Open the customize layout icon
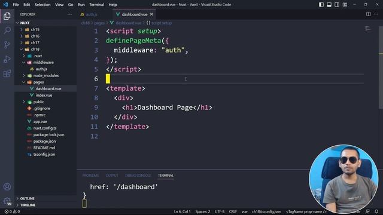The height and width of the screenshot is (215, 383). (x=345, y=5)
